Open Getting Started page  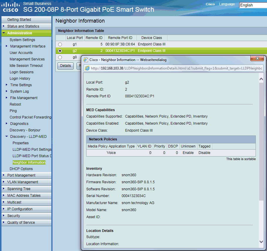point(19,20)
